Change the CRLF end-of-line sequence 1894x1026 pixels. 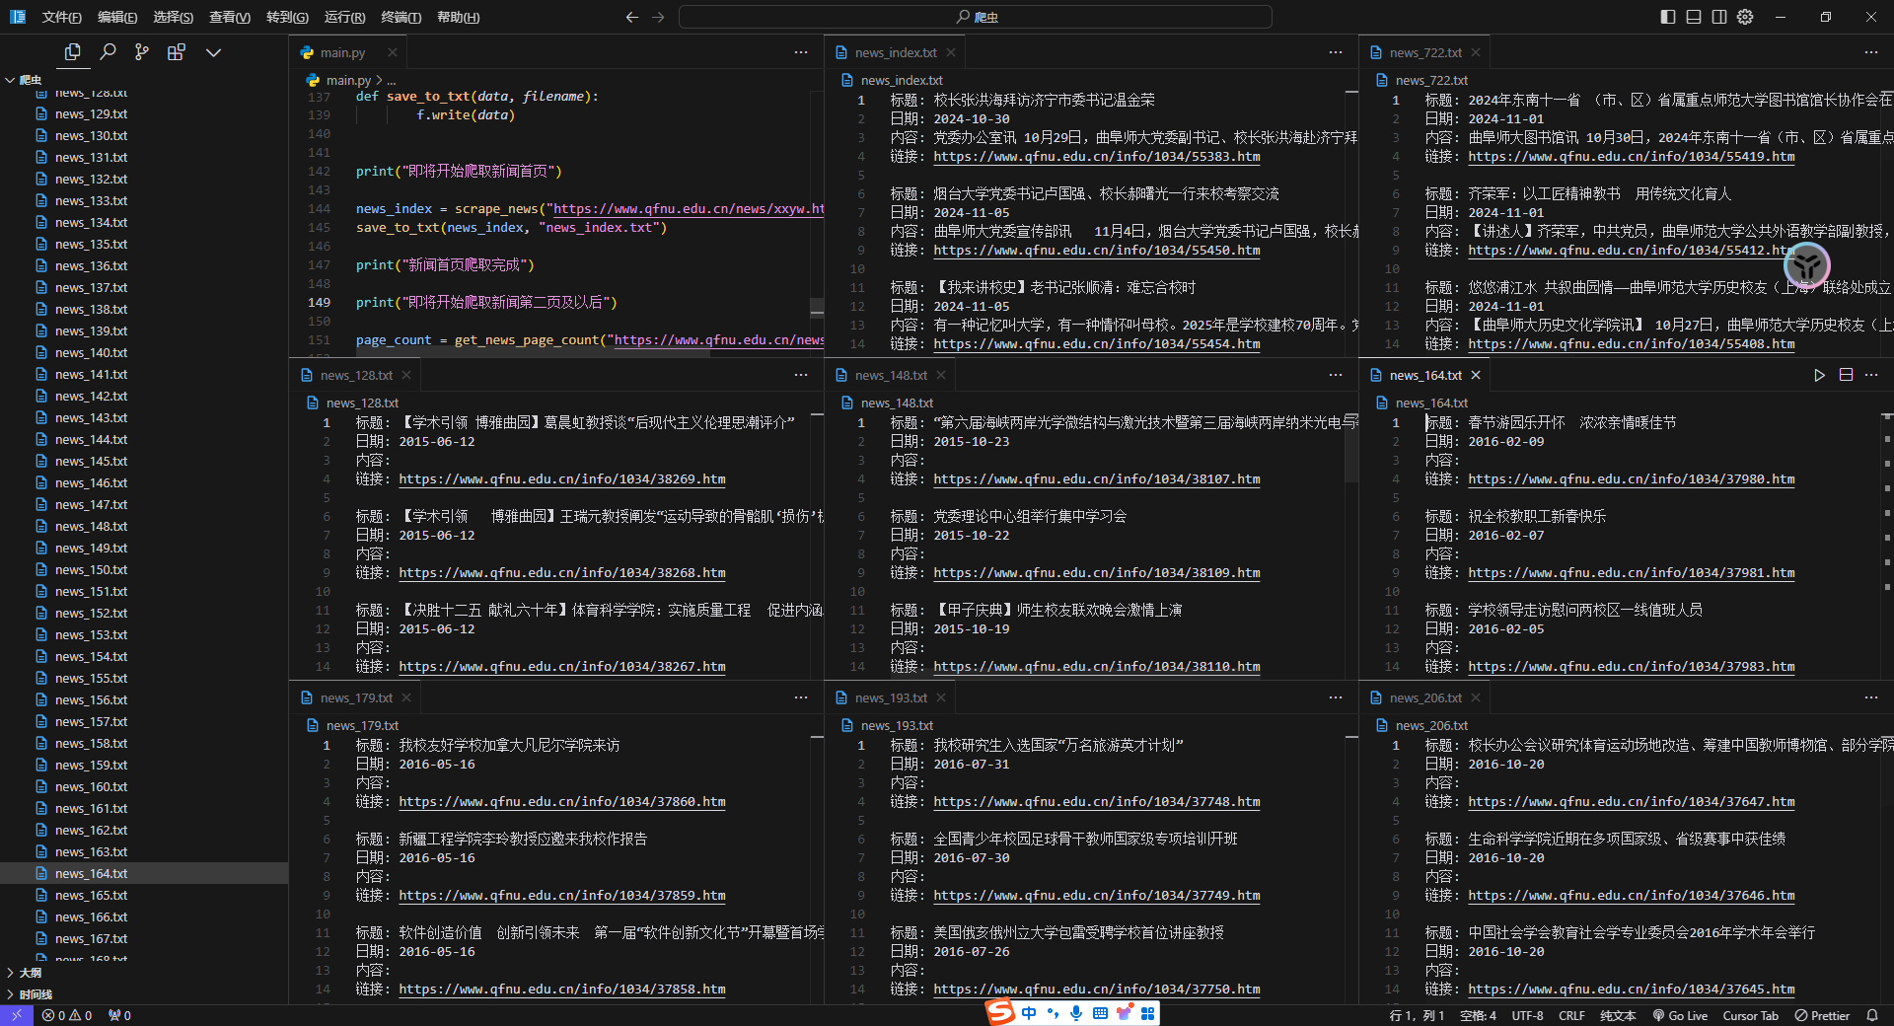click(1571, 1015)
